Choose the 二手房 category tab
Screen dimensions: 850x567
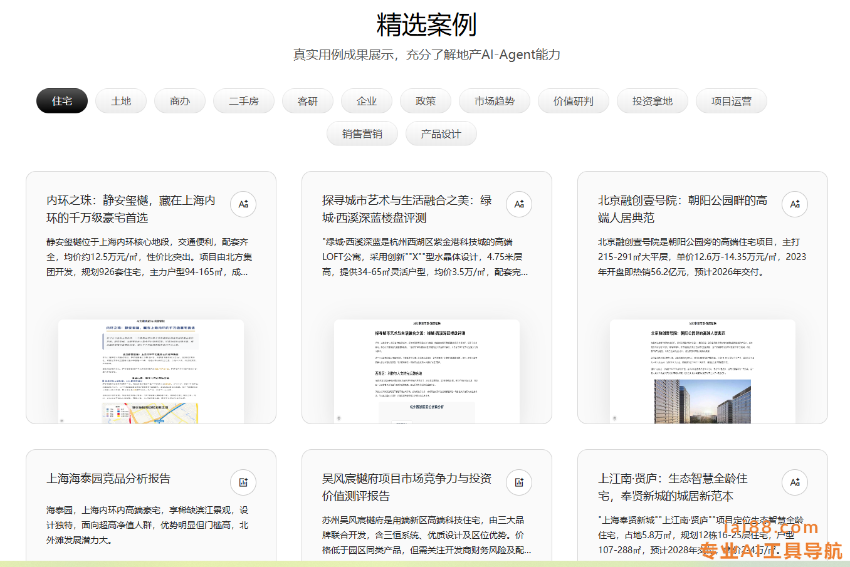pos(244,101)
